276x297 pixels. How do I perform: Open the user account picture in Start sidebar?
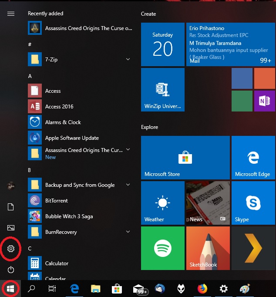tap(11, 186)
